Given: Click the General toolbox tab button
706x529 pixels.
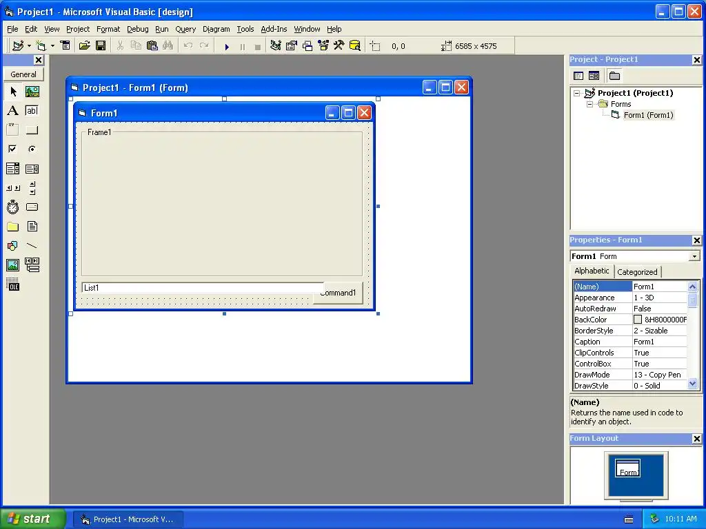Looking at the screenshot, I should click(x=23, y=74).
